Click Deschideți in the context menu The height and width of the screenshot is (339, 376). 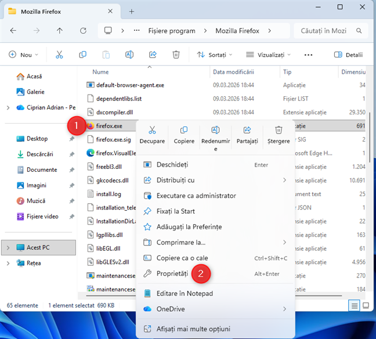tap(215, 165)
